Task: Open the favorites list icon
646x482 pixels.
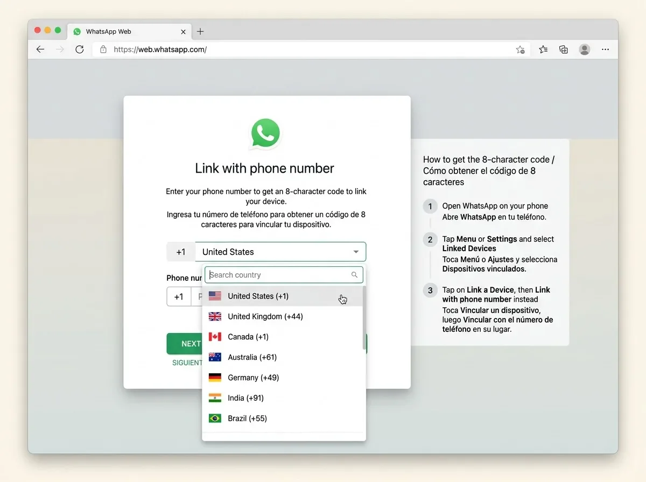Action: tap(544, 49)
